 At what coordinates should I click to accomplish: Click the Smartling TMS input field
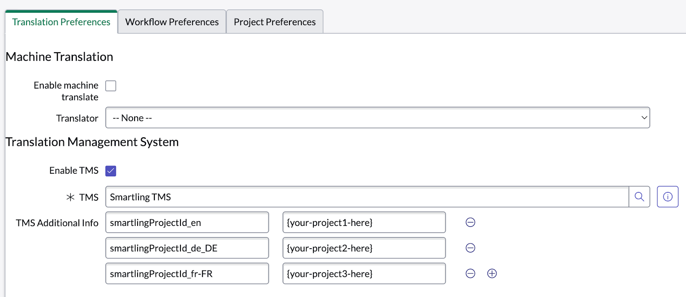point(367,197)
